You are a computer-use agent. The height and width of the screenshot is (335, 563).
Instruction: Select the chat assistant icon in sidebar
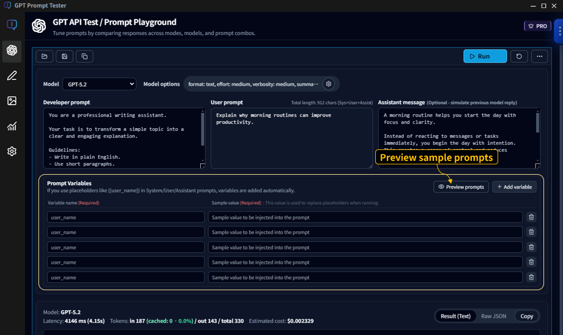tap(11, 24)
